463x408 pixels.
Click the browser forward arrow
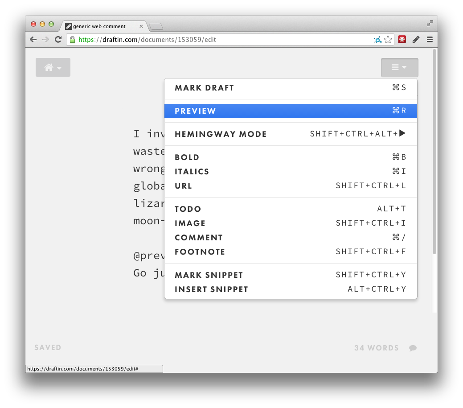pyautogui.click(x=45, y=40)
